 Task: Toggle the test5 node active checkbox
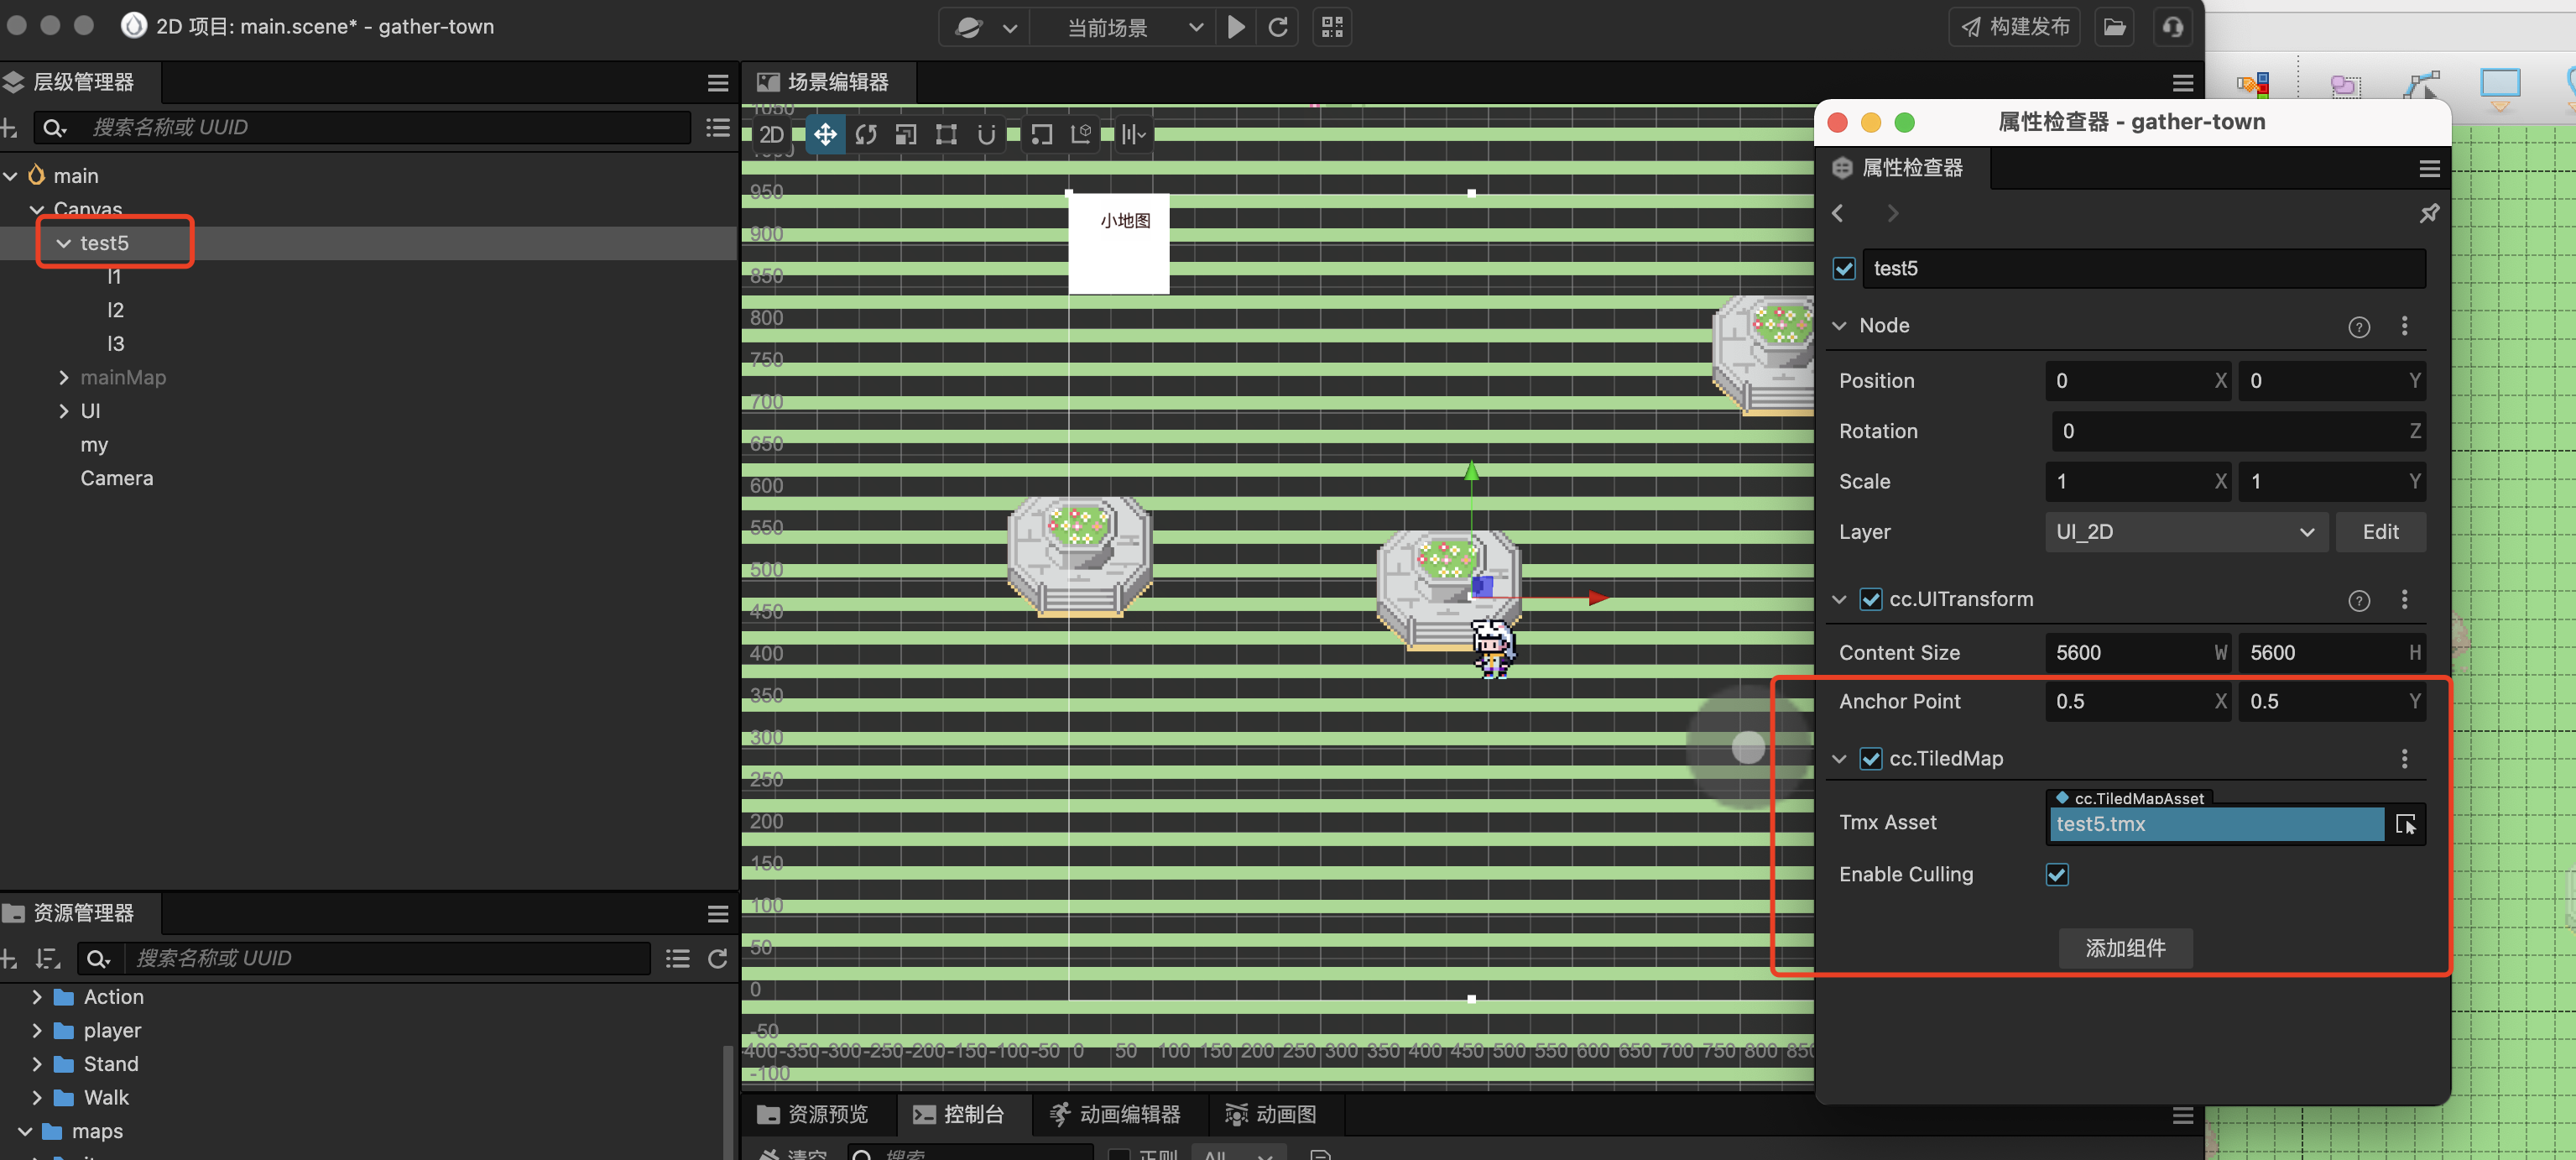[x=1844, y=268]
